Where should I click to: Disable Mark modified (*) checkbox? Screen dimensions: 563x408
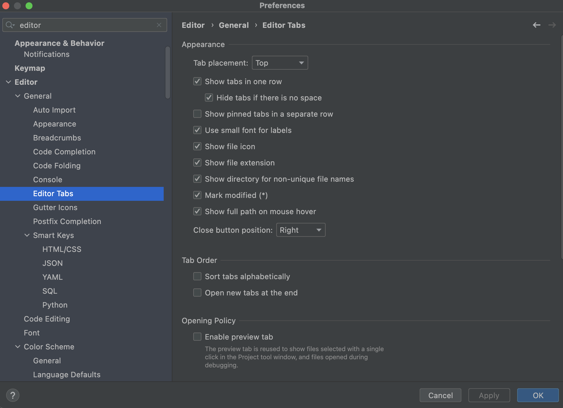click(x=197, y=195)
